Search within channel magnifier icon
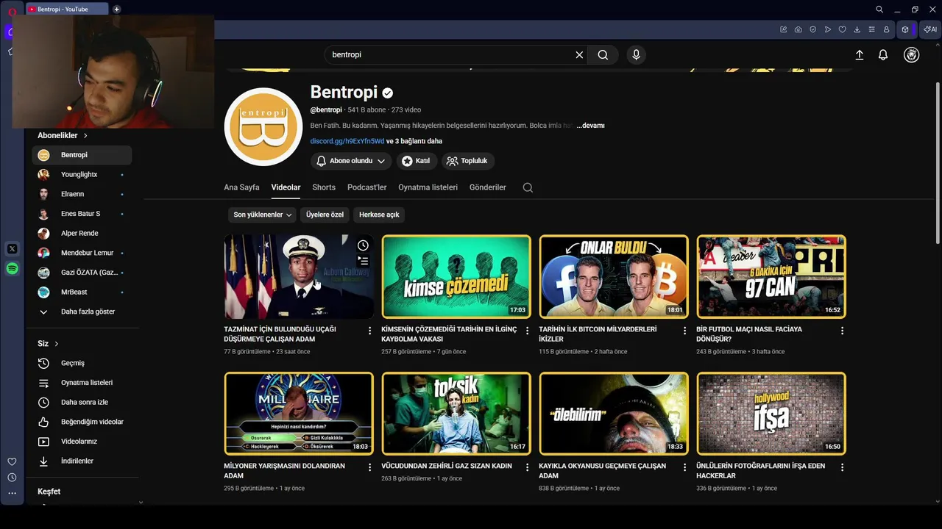Image resolution: width=942 pixels, height=529 pixels. (x=528, y=187)
